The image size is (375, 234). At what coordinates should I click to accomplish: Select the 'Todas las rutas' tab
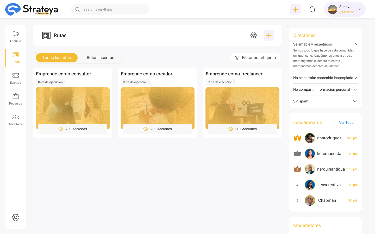tap(57, 58)
